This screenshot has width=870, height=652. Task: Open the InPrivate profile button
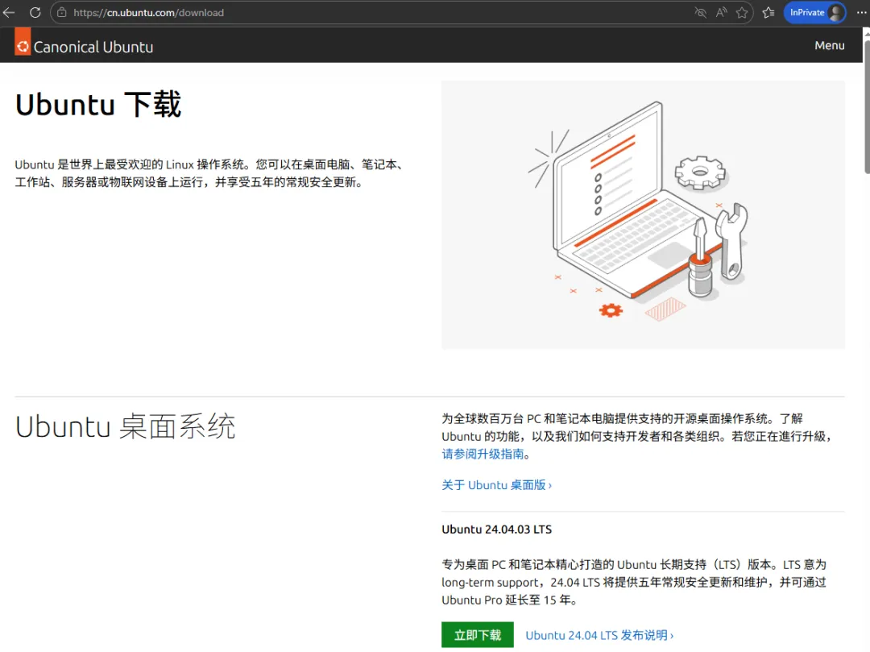pyautogui.click(x=814, y=12)
